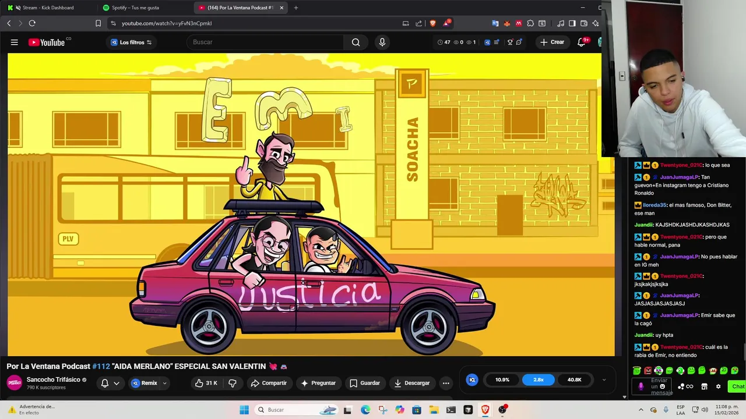Like the video with 31 K
The image size is (746, 419).
[206, 383]
